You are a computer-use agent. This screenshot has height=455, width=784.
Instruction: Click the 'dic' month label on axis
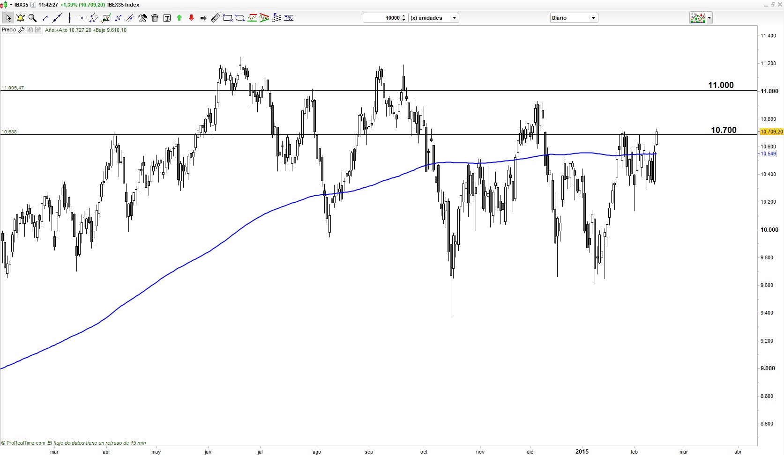530,452
